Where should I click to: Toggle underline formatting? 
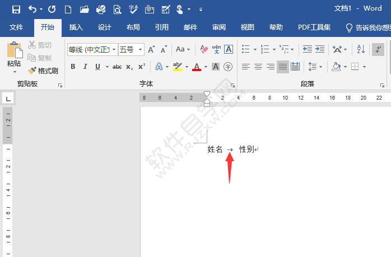pos(97,67)
